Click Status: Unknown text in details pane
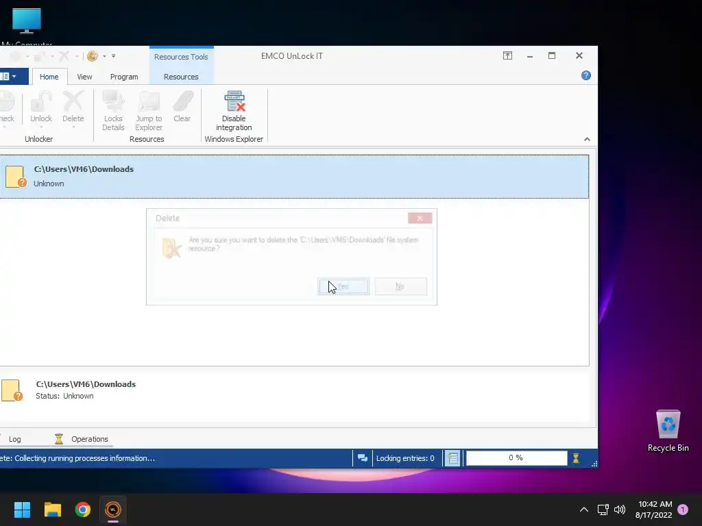This screenshot has height=526, width=702. click(64, 396)
